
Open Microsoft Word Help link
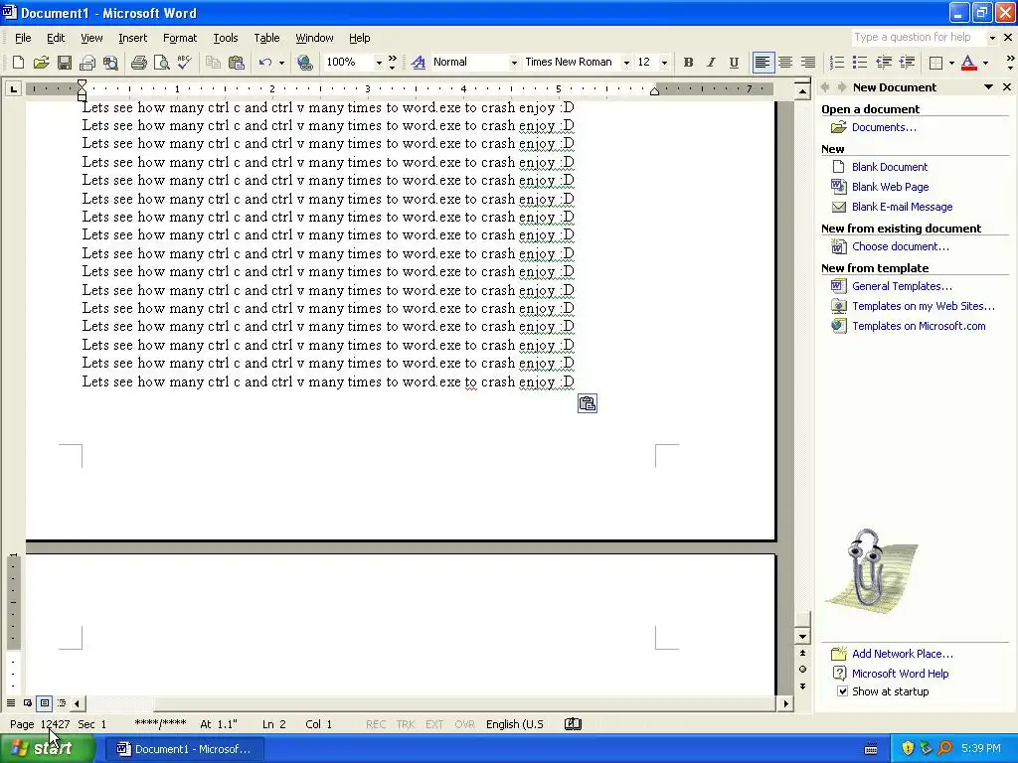[x=900, y=674]
